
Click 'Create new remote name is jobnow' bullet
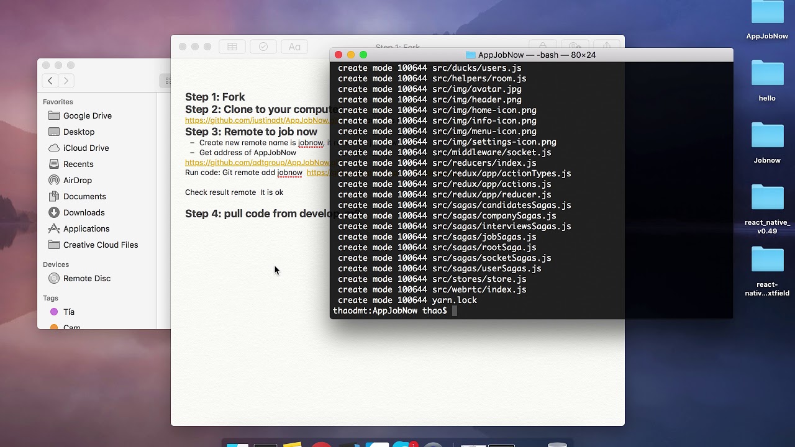click(261, 143)
